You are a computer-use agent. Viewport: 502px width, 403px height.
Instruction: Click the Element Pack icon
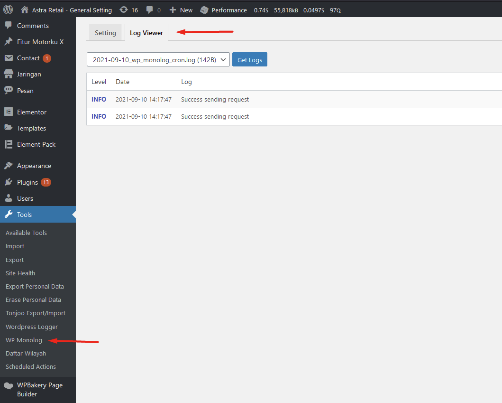click(9, 144)
